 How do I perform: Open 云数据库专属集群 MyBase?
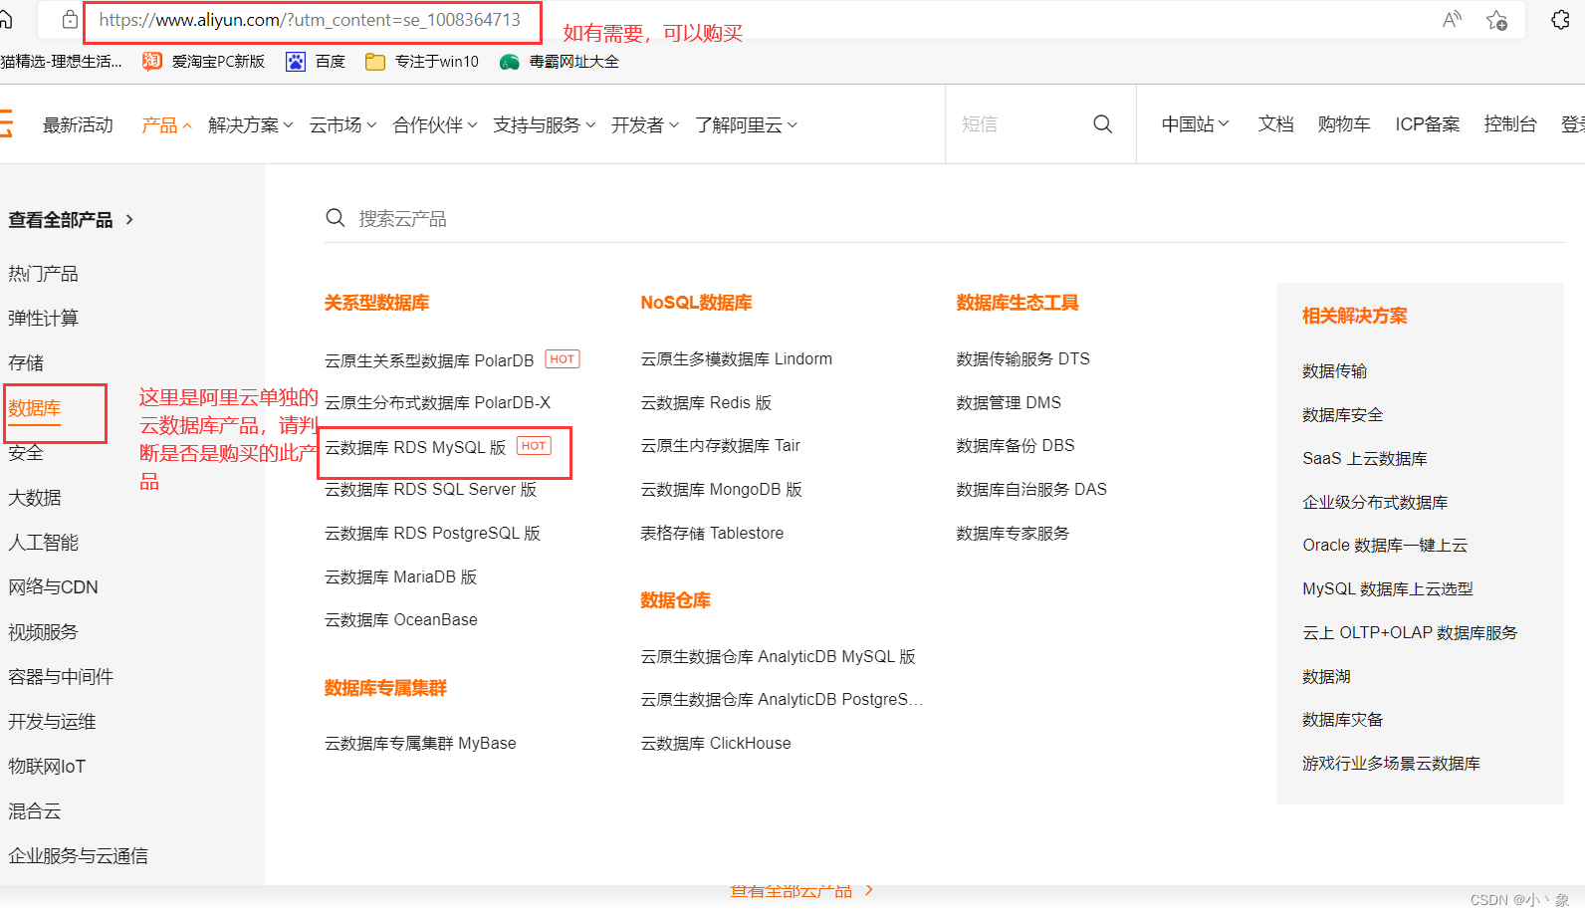tap(420, 744)
